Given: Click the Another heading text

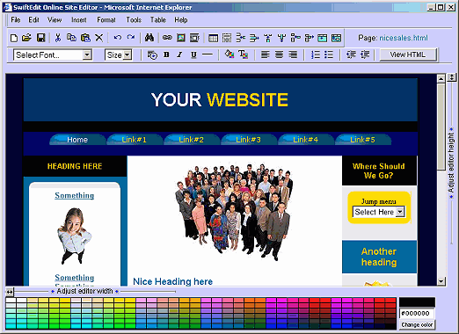Looking at the screenshot, I should (x=379, y=257).
